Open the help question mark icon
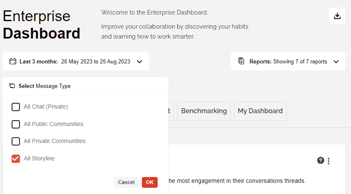This screenshot has height=194, width=351. [x=321, y=160]
